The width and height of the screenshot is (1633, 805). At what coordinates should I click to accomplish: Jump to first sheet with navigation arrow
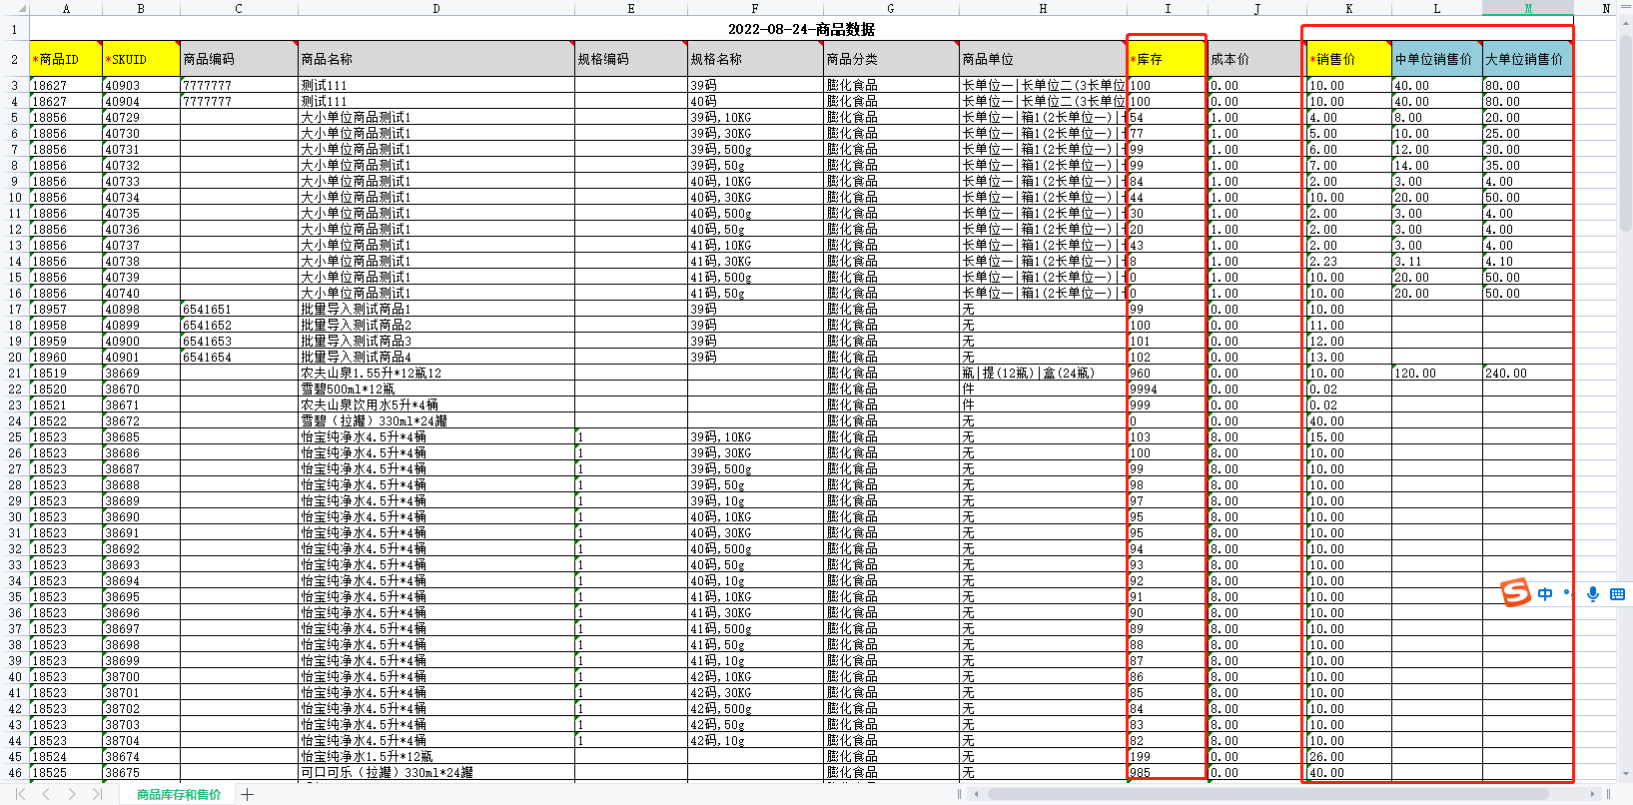click(20, 794)
